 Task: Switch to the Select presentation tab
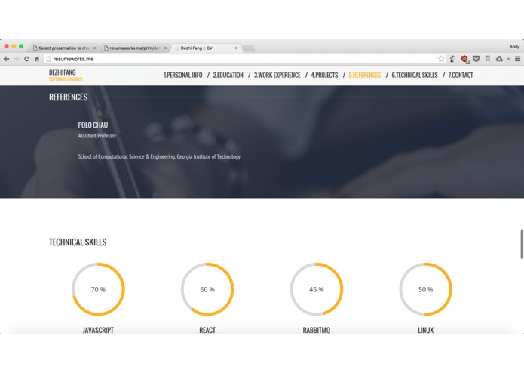[62, 48]
